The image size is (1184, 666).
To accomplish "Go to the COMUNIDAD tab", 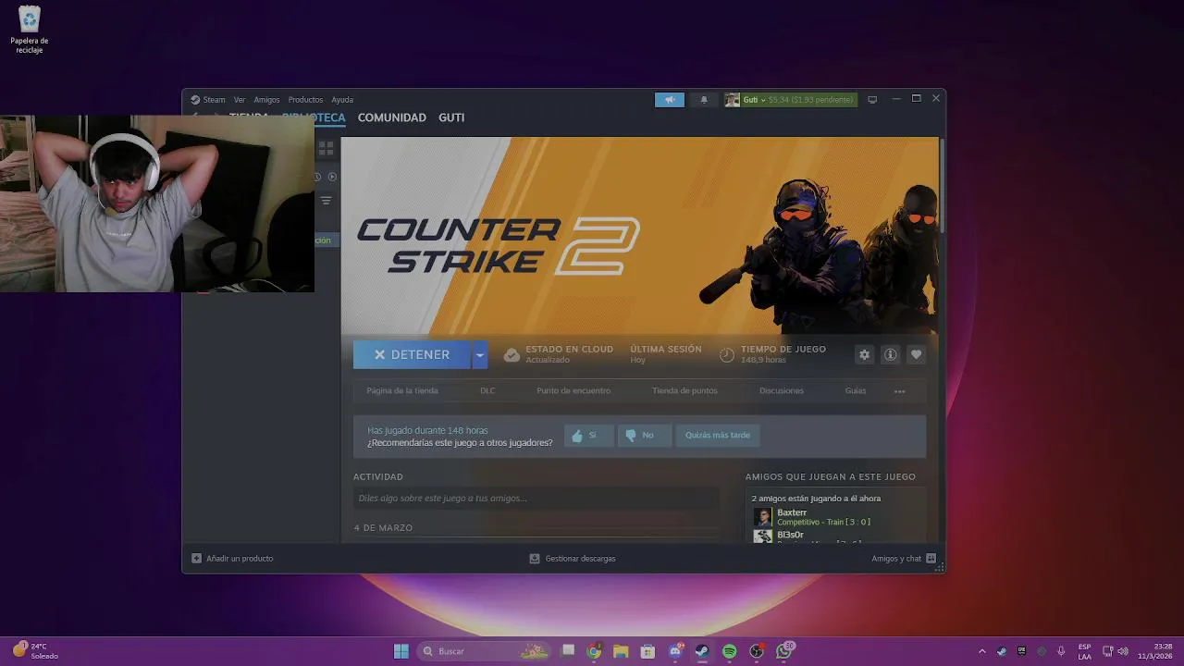I will (392, 117).
